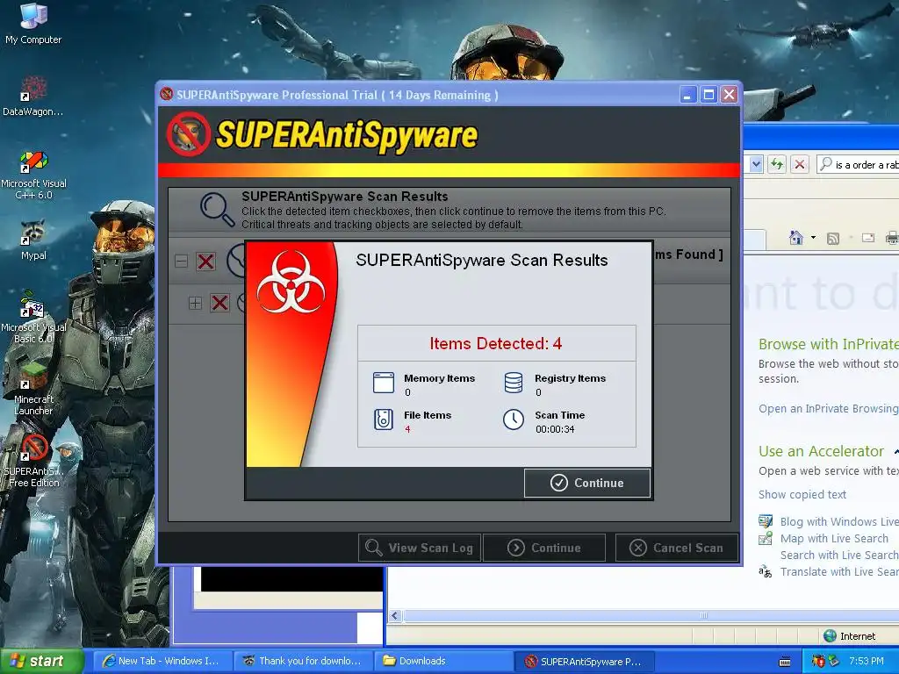Click the Search with Live Search link
The height and width of the screenshot is (674, 899).
point(838,555)
